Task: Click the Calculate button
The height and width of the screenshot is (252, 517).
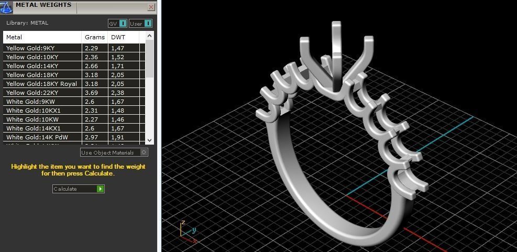Action: (x=79, y=189)
